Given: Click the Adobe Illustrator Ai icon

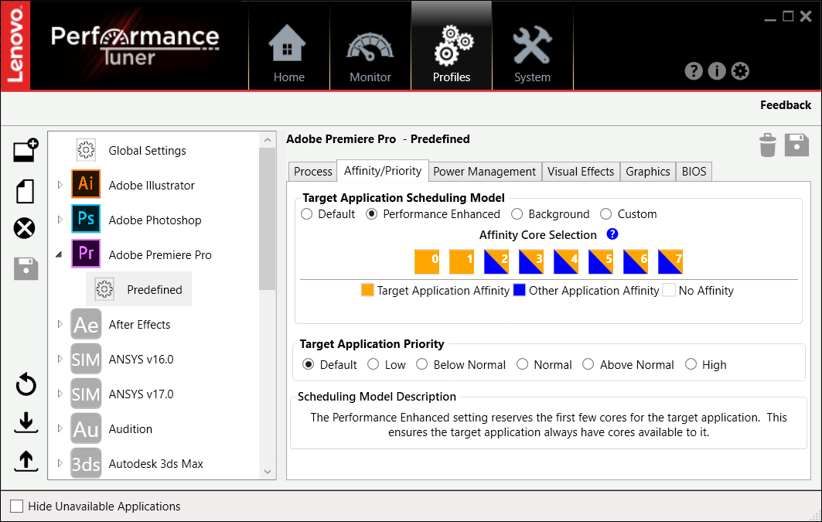Looking at the screenshot, I should coord(86,184).
